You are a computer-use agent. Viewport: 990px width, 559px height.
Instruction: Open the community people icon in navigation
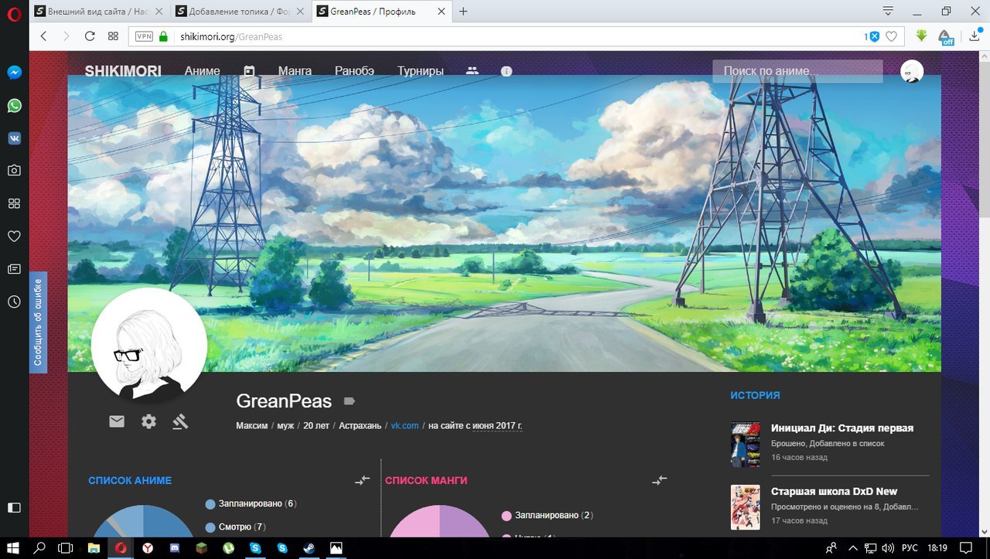coord(473,70)
